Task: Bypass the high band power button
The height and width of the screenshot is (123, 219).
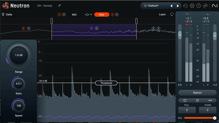Action: pos(153,28)
